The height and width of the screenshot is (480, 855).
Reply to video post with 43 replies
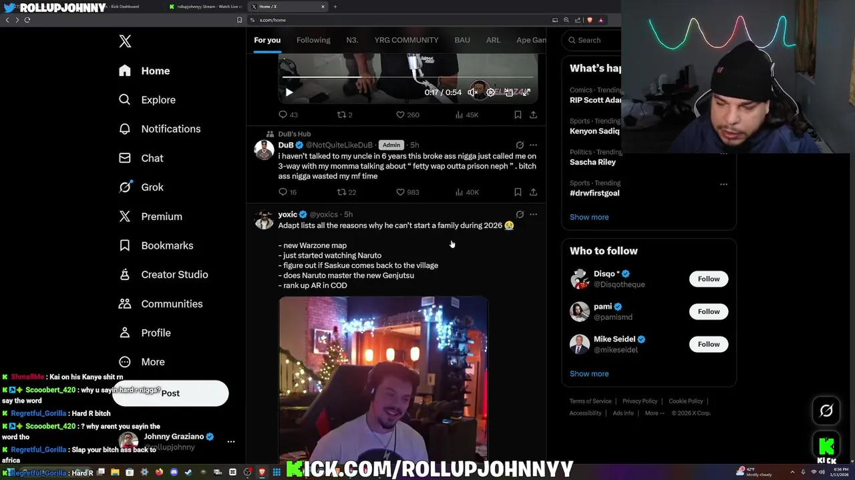click(288, 115)
